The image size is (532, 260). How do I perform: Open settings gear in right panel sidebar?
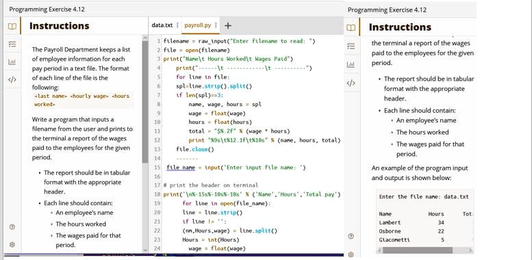coord(351,254)
